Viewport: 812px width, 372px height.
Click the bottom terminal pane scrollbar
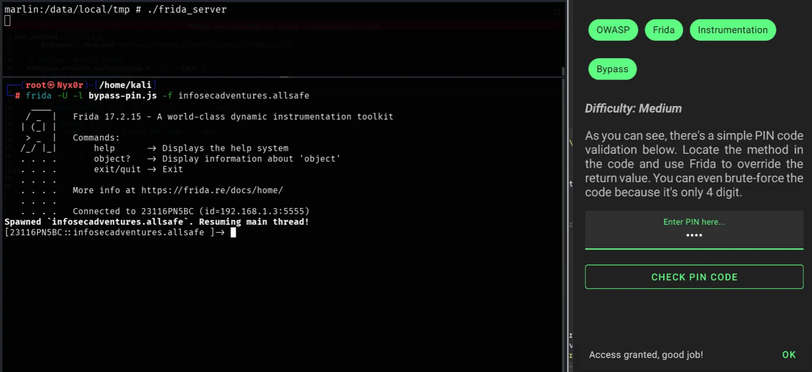[x=563, y=219]
